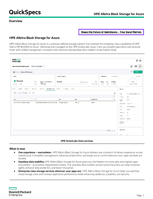Open the hamburger menu beside Demo-SDS-Azure
This screenshot has width=153, height=199.
[x=14, y=72]
